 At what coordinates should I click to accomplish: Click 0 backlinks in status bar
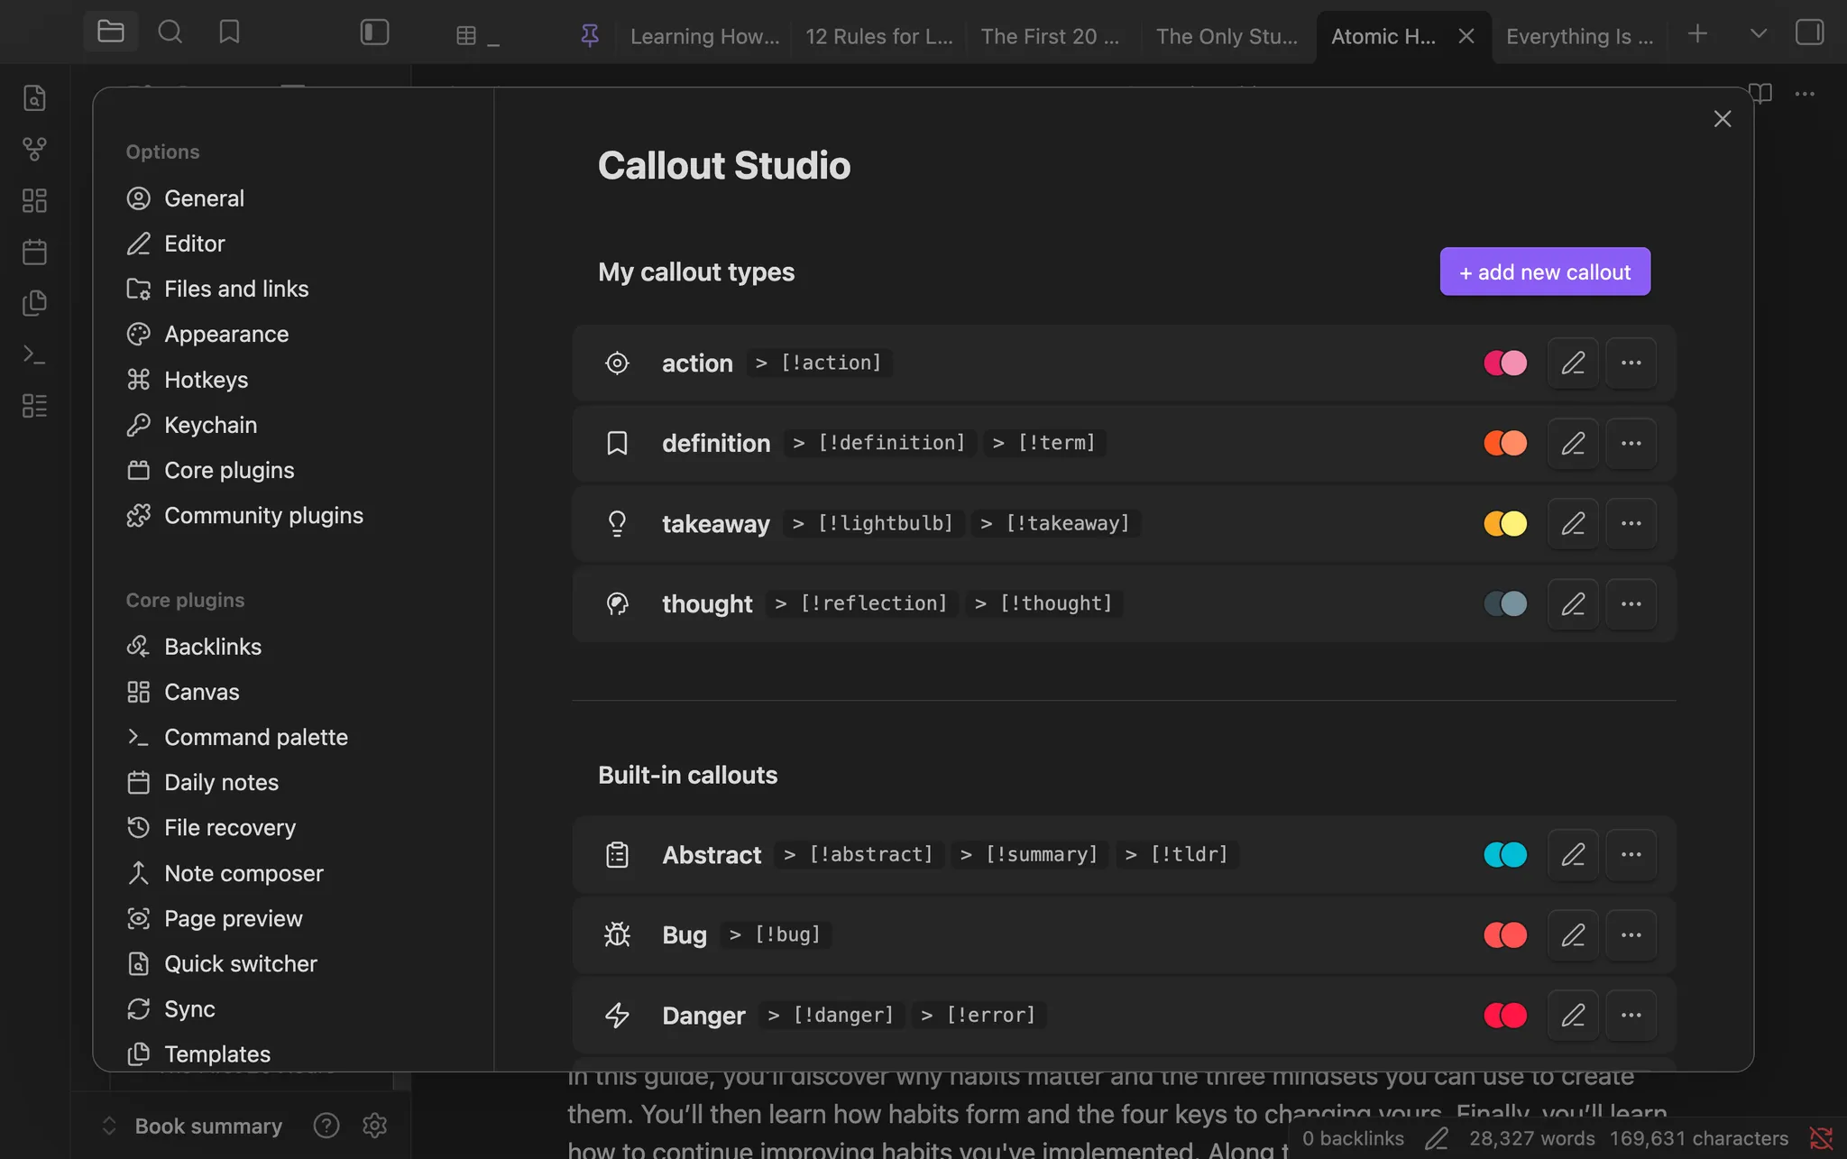click(1353, 1138)
